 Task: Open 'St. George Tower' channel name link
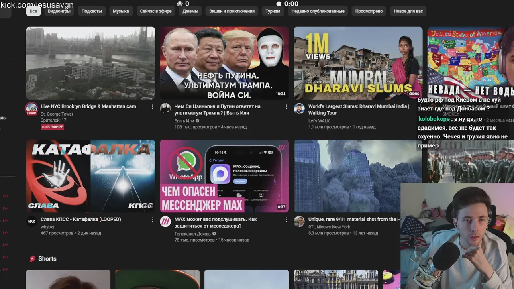click(57, 114)
